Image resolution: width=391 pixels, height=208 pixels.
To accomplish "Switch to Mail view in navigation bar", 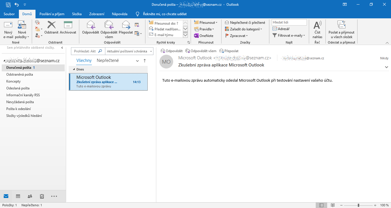I will [x=6, y=196].
